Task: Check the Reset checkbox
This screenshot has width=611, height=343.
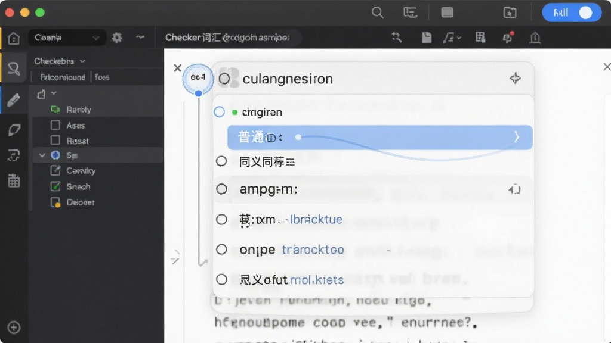Action: tap(55, 140)
